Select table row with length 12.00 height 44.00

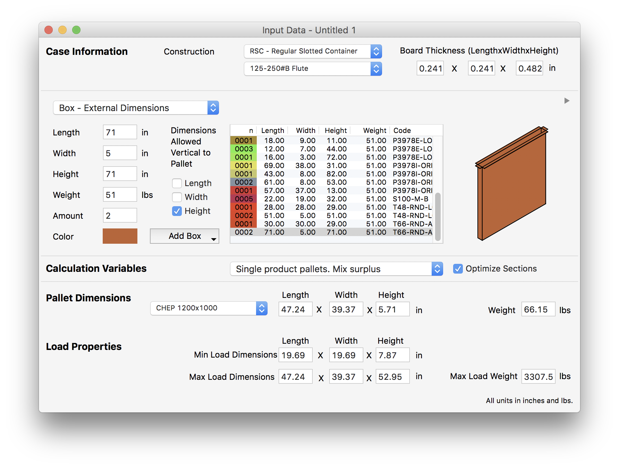pyautogui.click(x=332, y=149)
